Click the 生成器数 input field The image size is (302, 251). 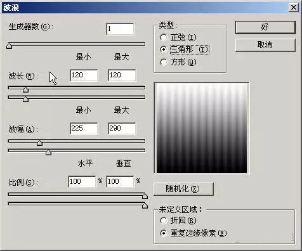(x=120, y=29)
